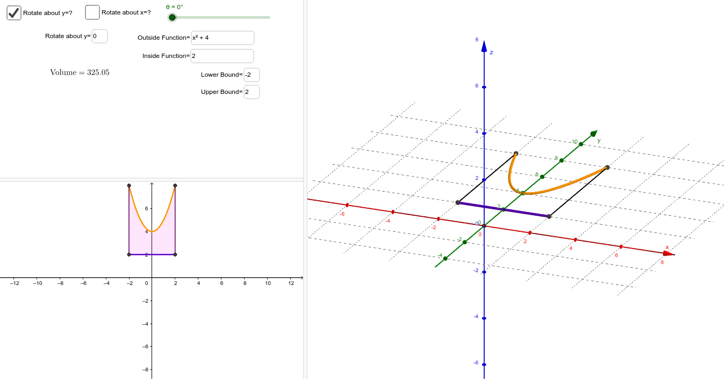Click the Lower Bound field showing -2

click(x=251, y=75)
